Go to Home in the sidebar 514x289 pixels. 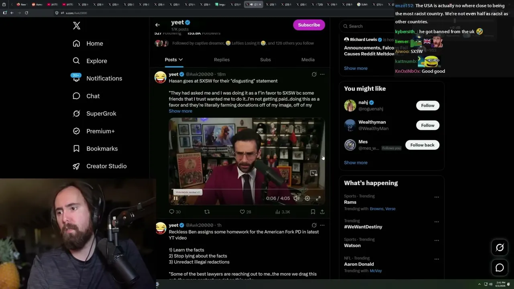(x=88, y=43)
